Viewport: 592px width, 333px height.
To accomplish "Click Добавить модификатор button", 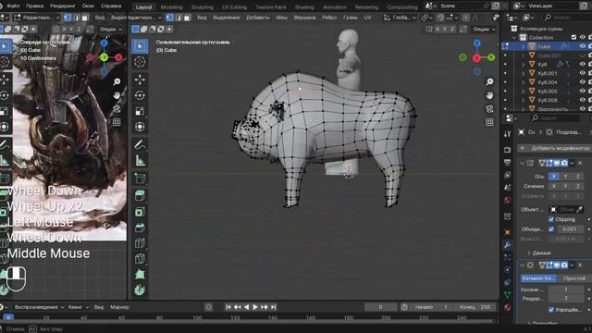I will pos(555,148).
